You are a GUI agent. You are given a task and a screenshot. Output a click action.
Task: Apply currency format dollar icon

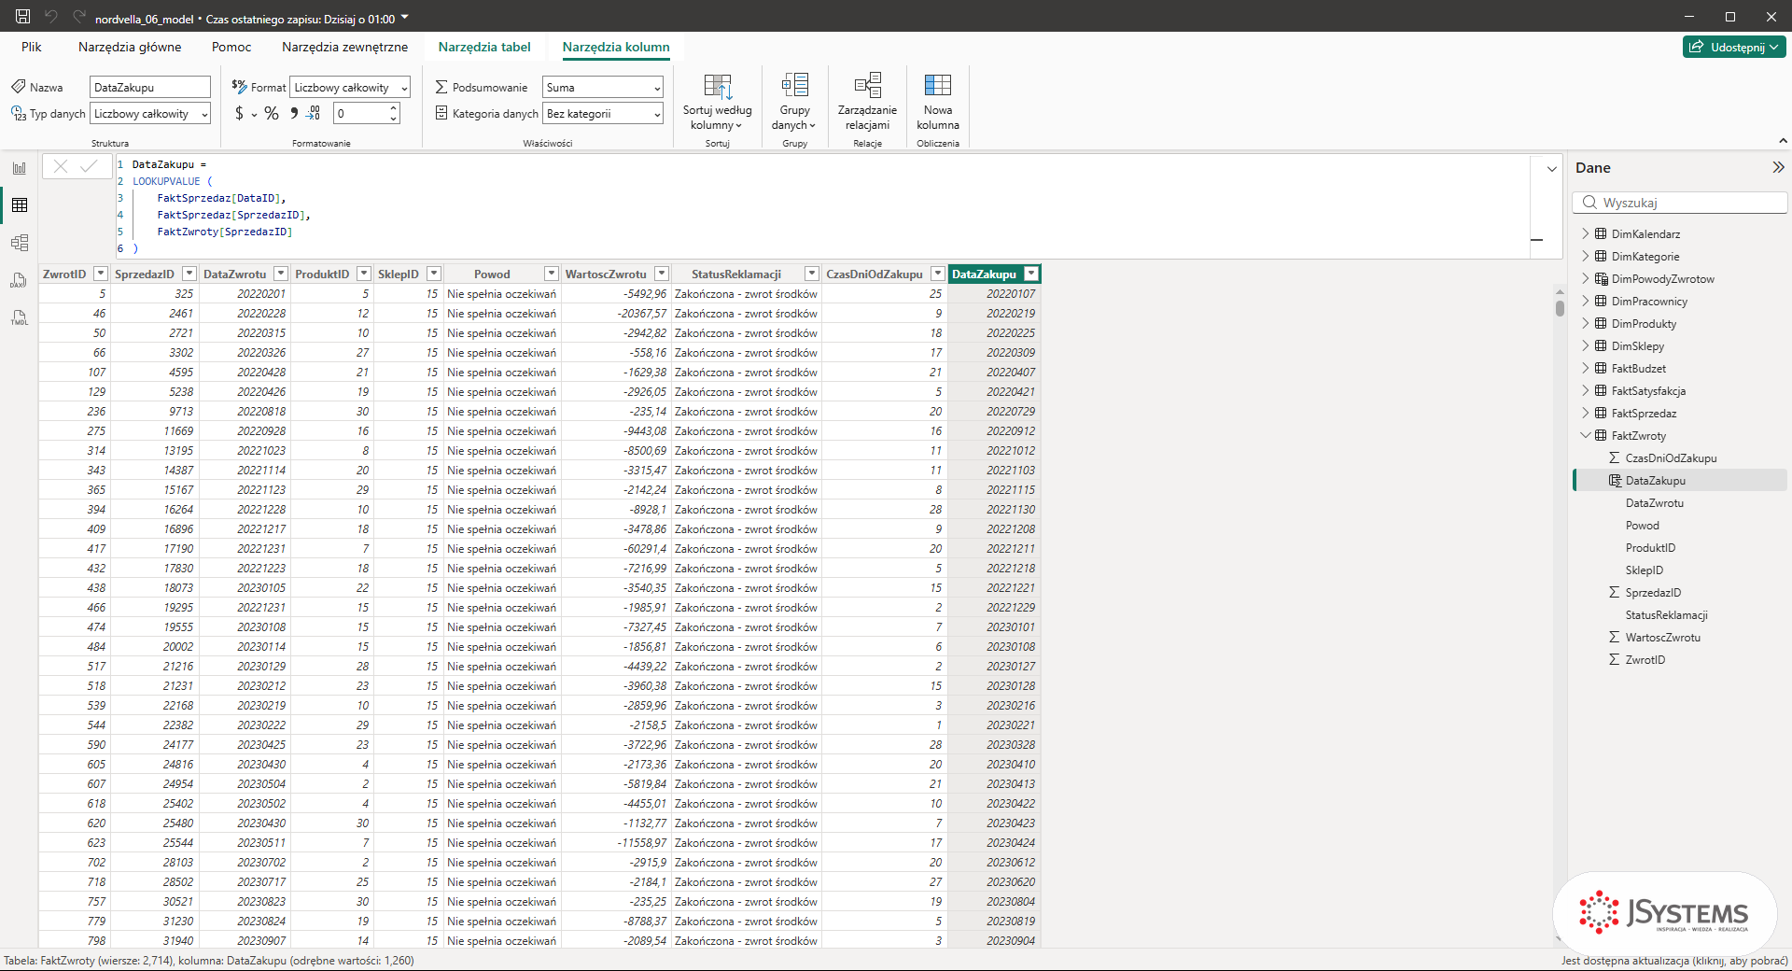[240, 113]
